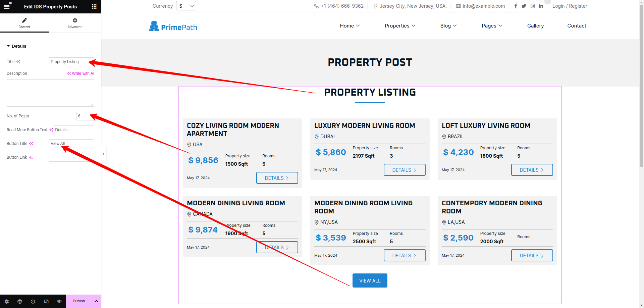Click AI icon beside Button Title
Viewport: 644px width, 308px height.
point(31,144)
